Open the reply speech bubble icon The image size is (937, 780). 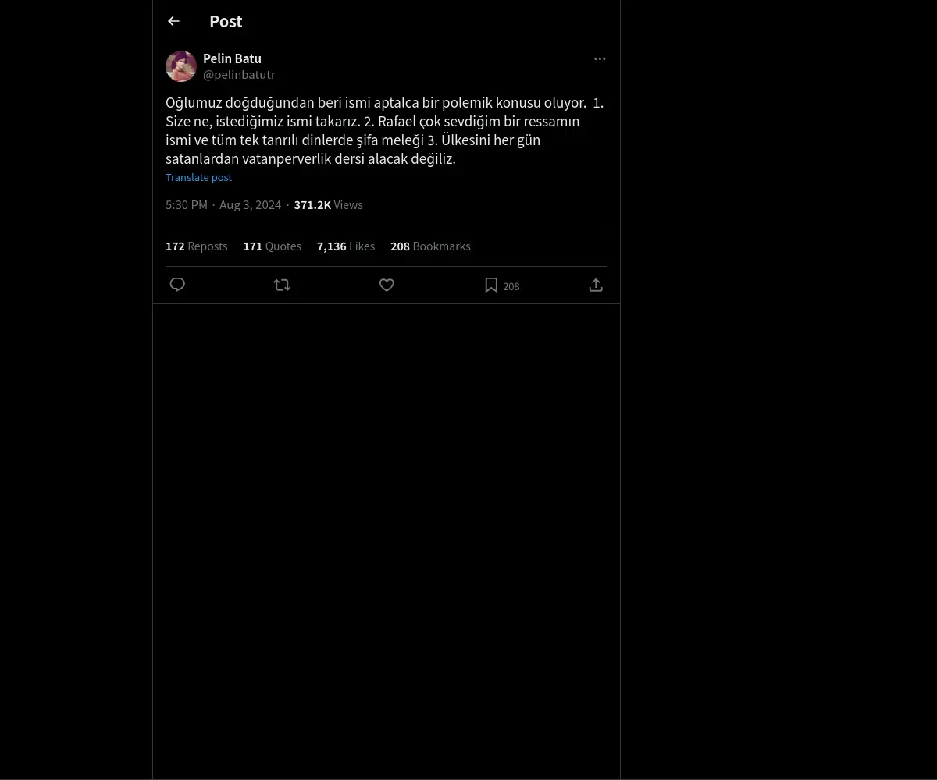(x=177, y=285)
